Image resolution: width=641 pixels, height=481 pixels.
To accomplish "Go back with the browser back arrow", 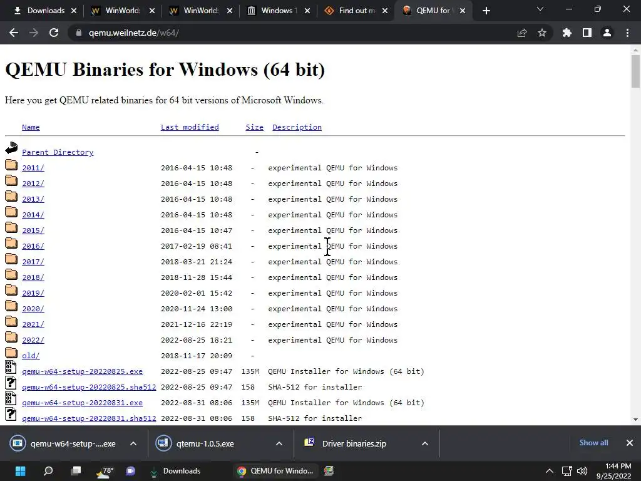I will click(x=14, y=33).
